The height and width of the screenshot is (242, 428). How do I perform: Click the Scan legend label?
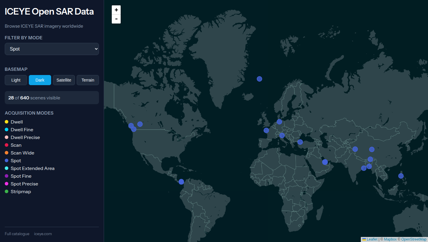click(16, 145)
